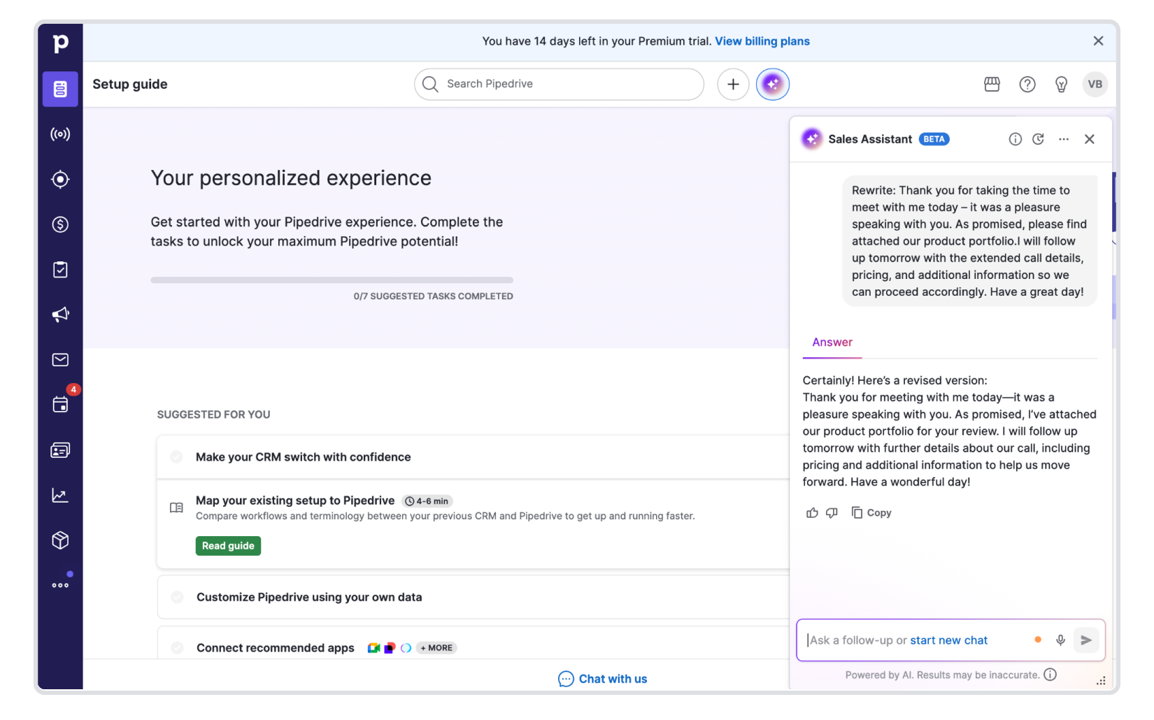Click the start new chat link
The height and width of the screenshot is (720, 1154).
pos(948,640)
